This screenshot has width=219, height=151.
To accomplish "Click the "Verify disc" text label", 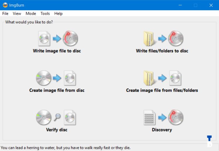I will point(57,130).
